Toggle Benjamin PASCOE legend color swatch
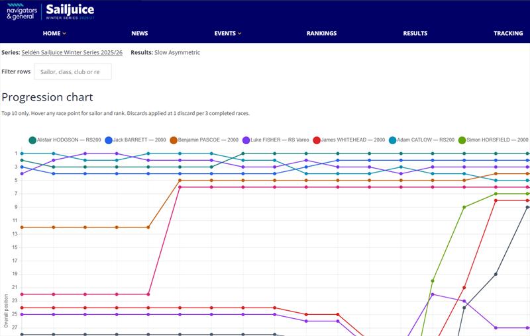The image size is (530, 336). point(174,140)
